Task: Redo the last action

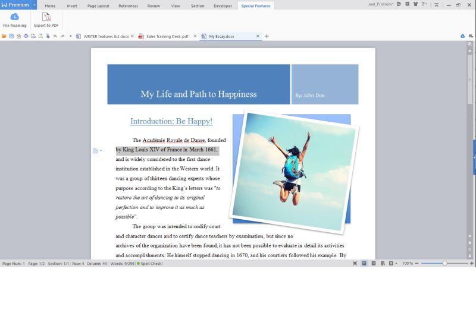Action: click(x=62, y=36)
